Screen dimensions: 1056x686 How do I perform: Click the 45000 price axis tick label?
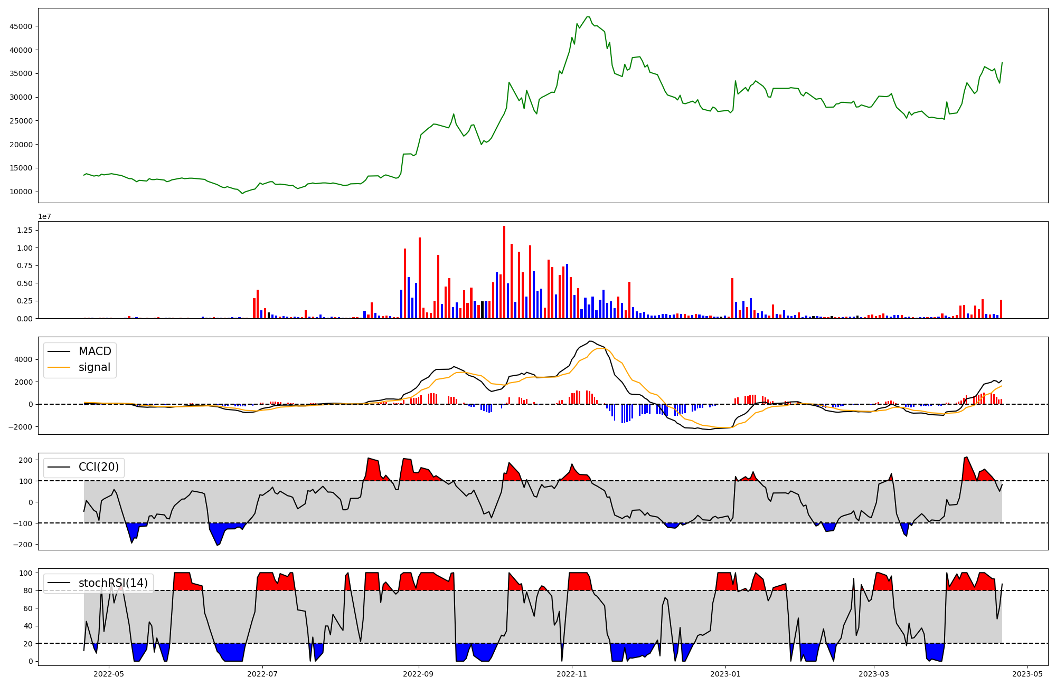coord(21,26)
